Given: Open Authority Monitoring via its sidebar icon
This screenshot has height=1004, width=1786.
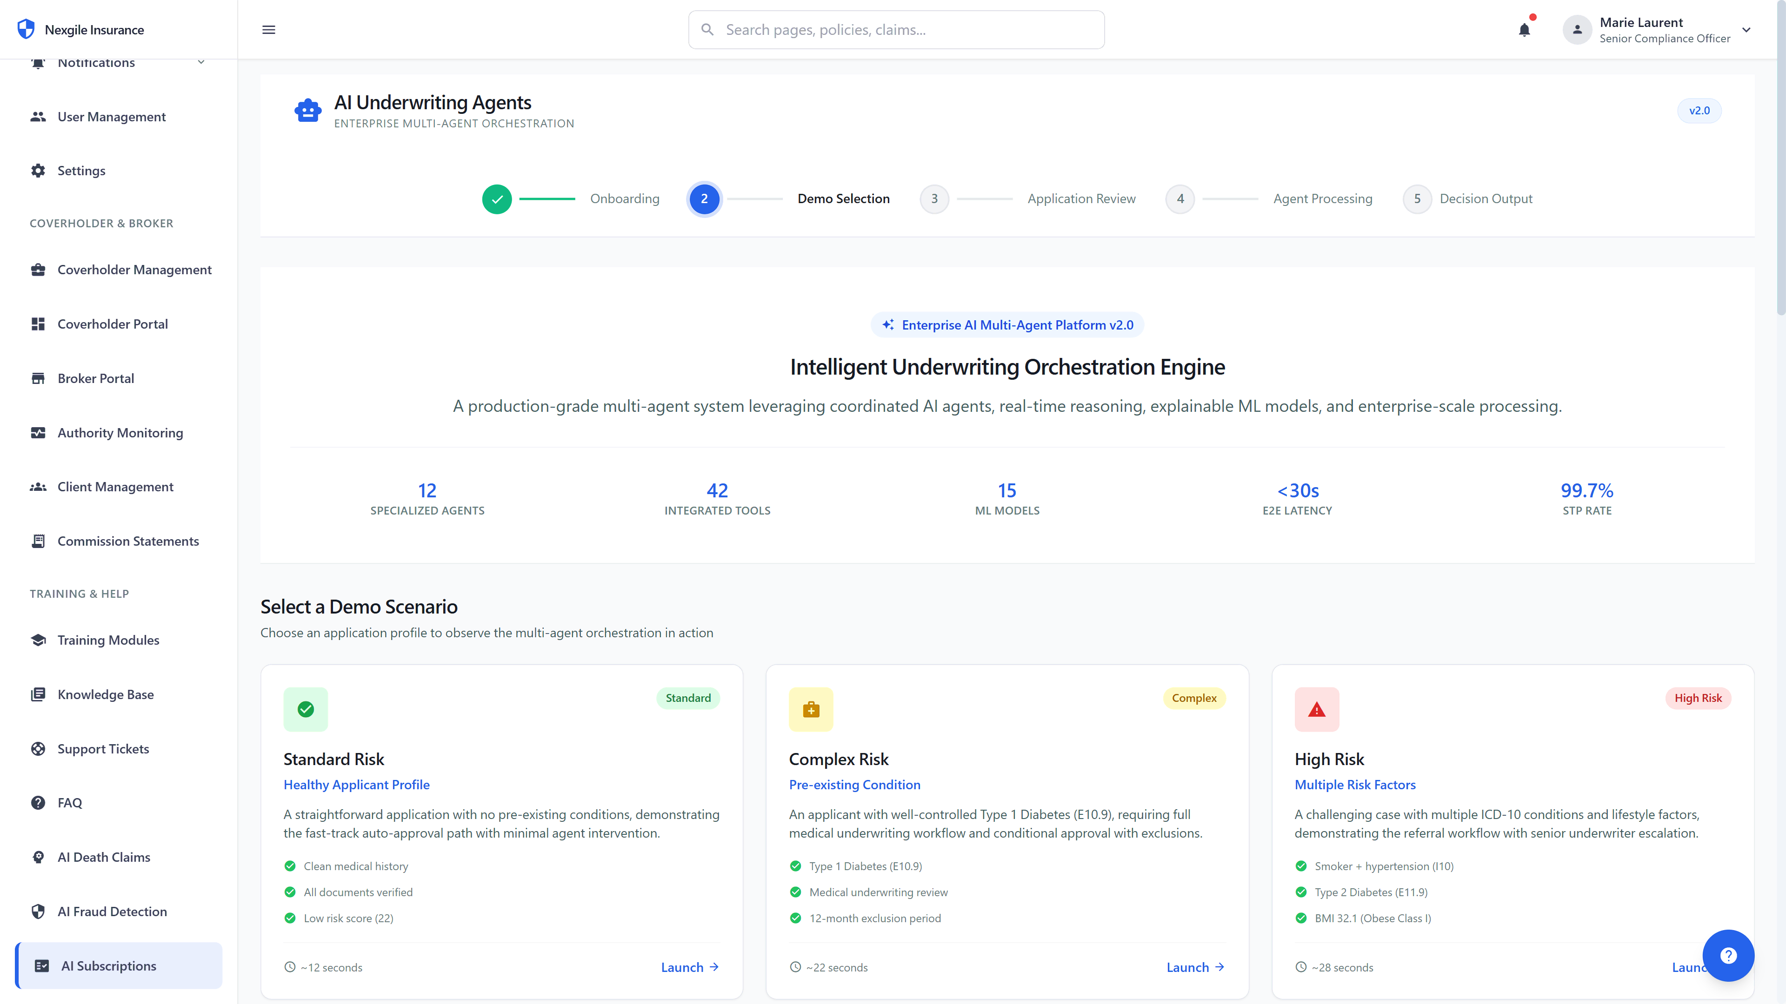Looking at the screenshot, I should click(x=38, y=432).
